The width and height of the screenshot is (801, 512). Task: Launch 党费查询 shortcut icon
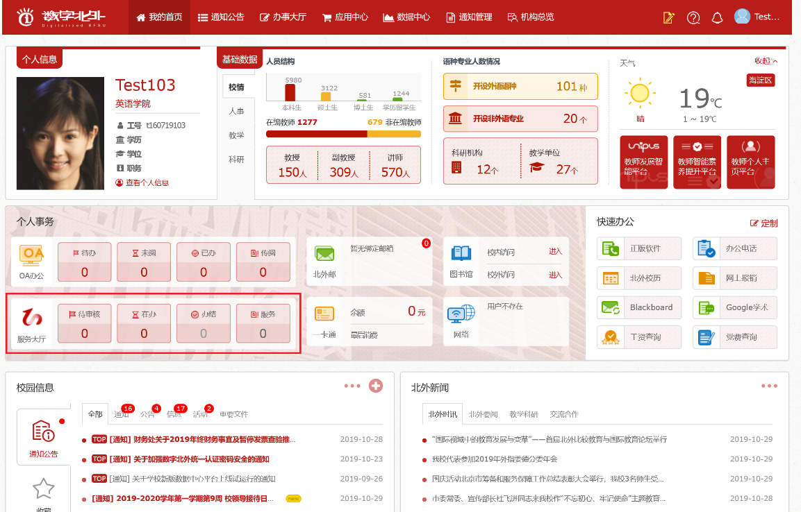(707, 338)
